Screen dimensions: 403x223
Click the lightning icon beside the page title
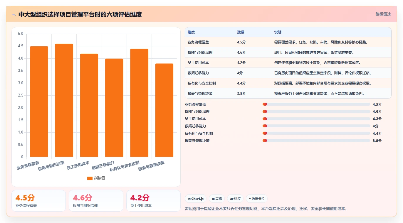pyautogui.click(x=14, y=14)
